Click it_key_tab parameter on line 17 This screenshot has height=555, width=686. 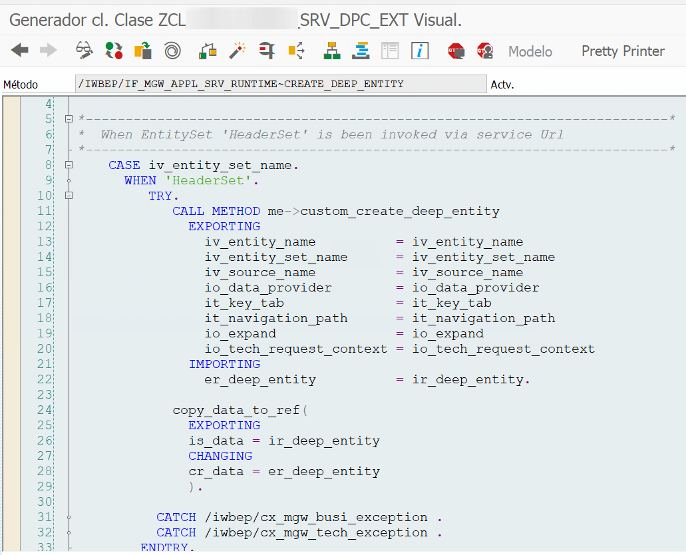coord(244,303)
